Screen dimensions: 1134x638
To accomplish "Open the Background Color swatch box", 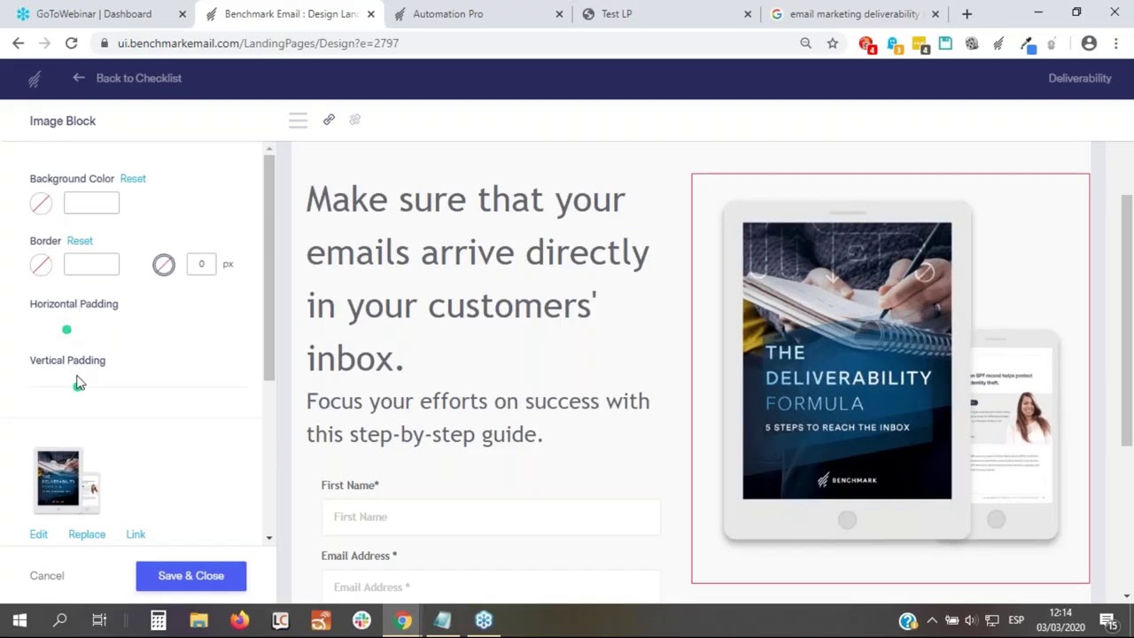I will tap(91, 203).
